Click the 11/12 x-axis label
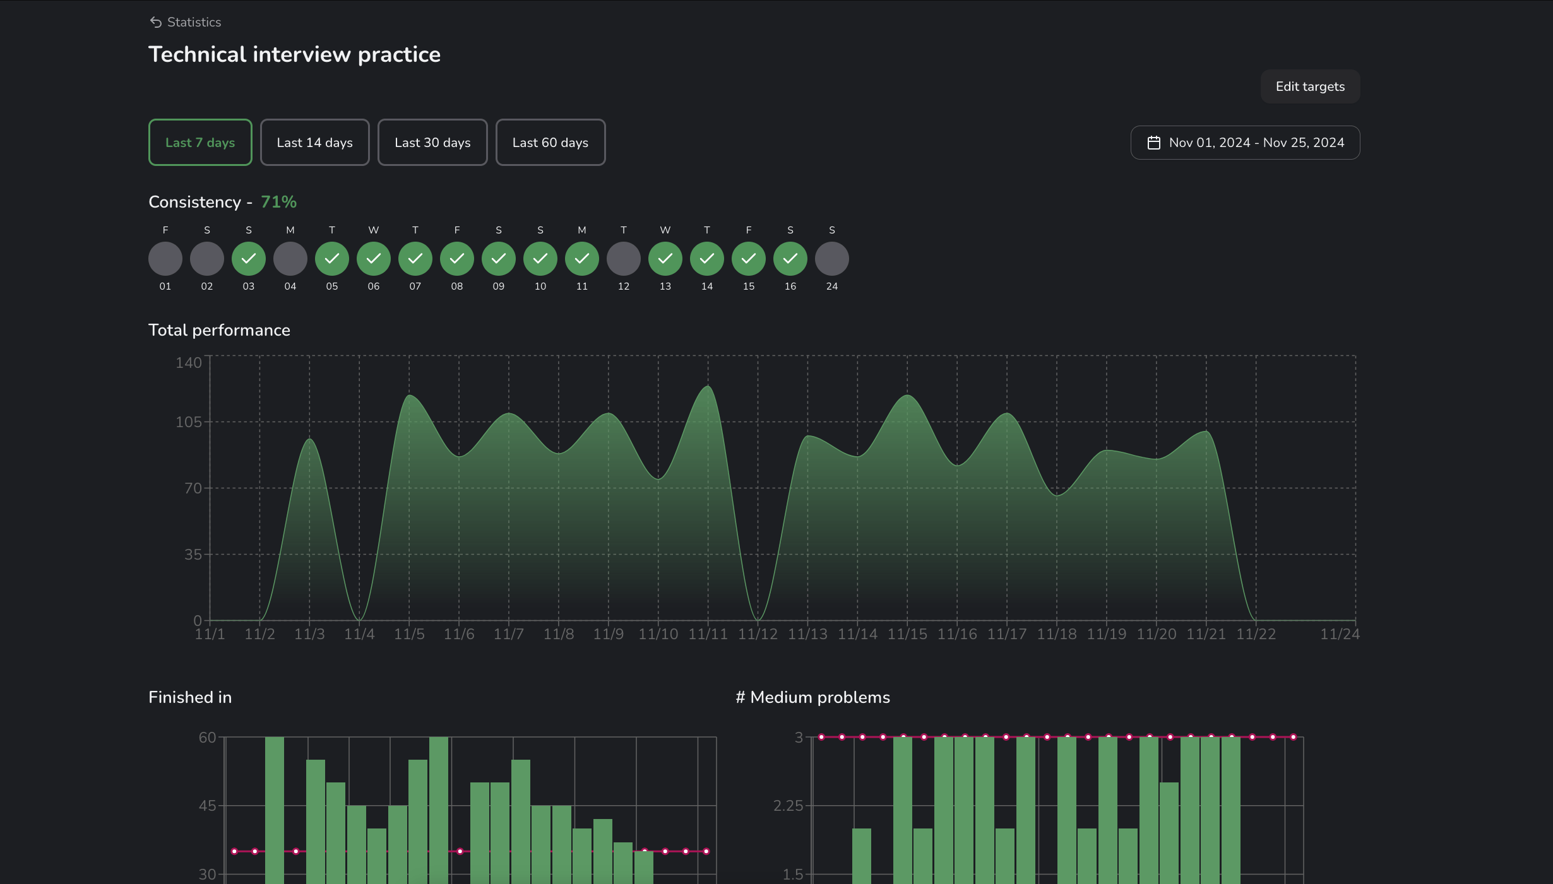1553x884 pixels. 758,634
